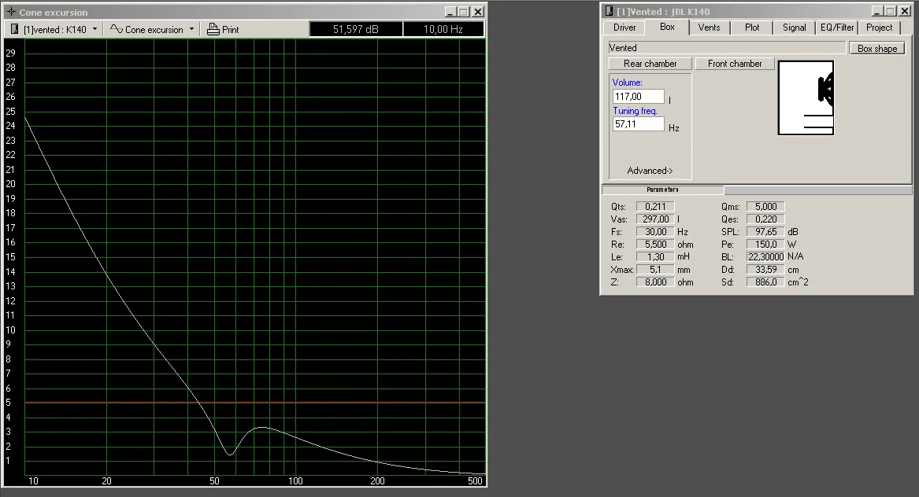Click the Tuning freq field showing 57,11
The image size is (919, 497).
(x=638, y=124)
